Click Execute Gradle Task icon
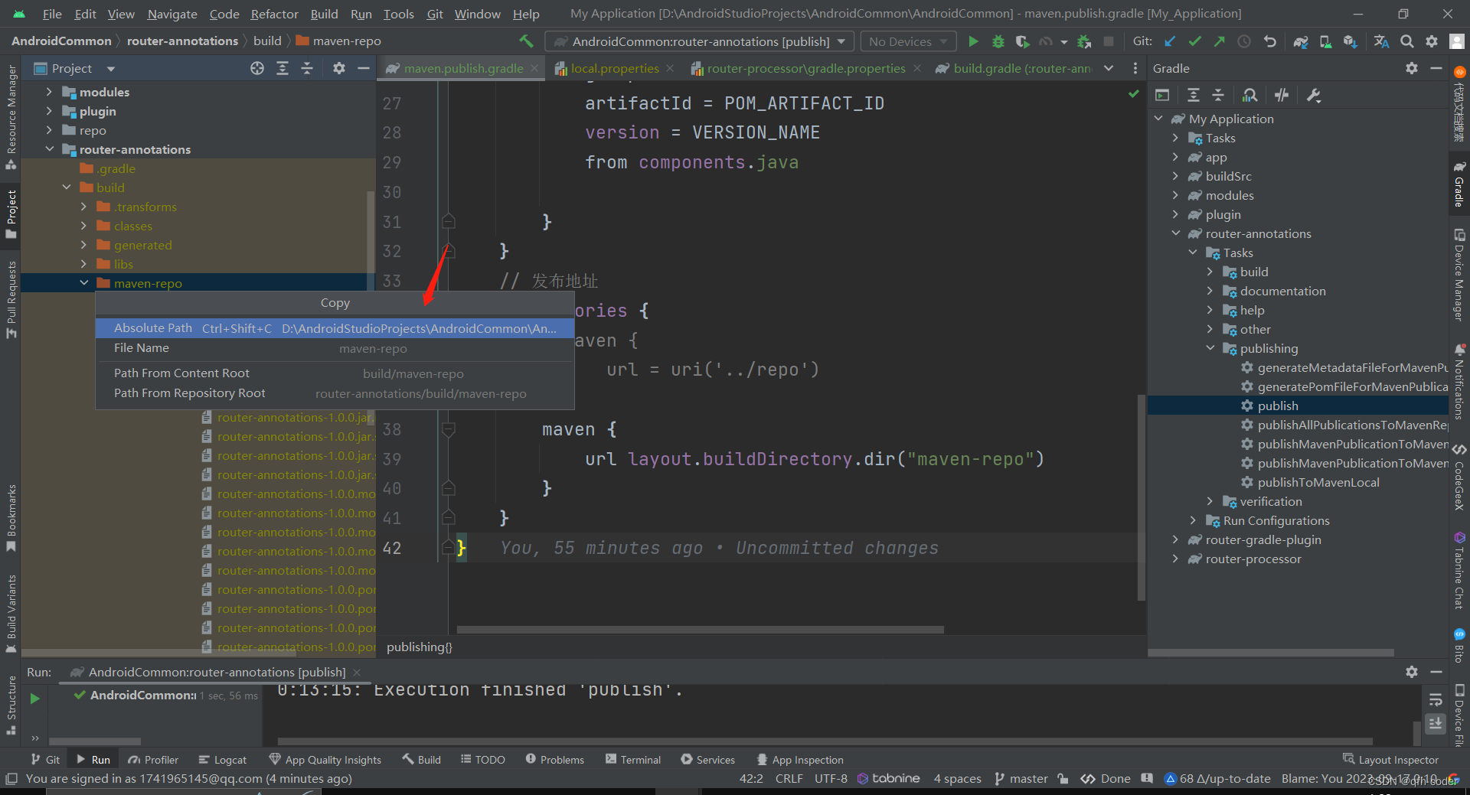1470x795 pixels. click(1162, 95)
